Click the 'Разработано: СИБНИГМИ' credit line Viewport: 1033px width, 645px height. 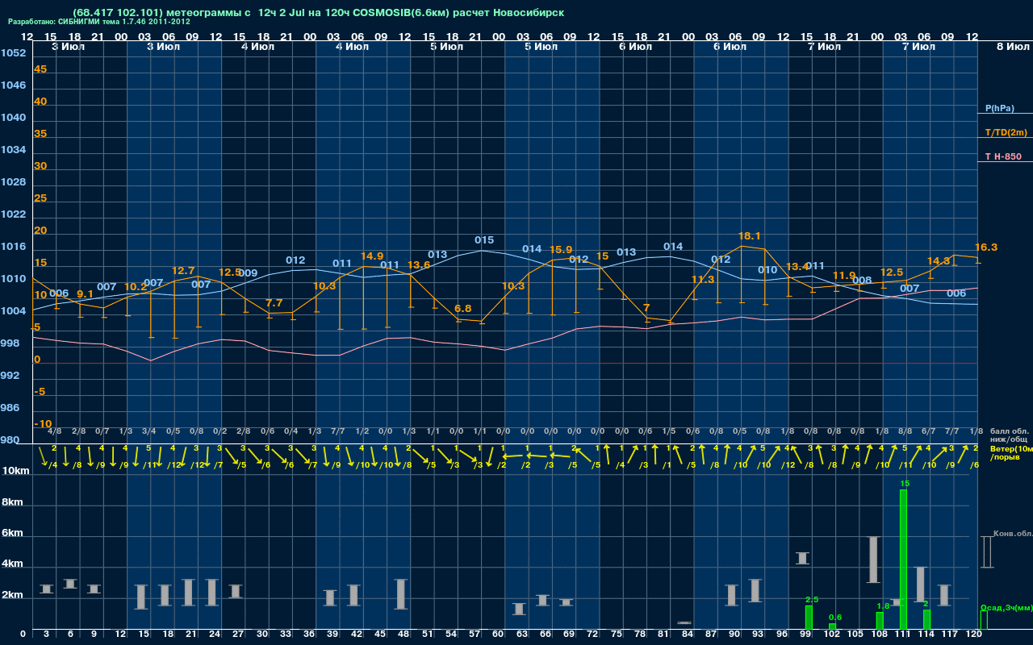coord(99,22)
